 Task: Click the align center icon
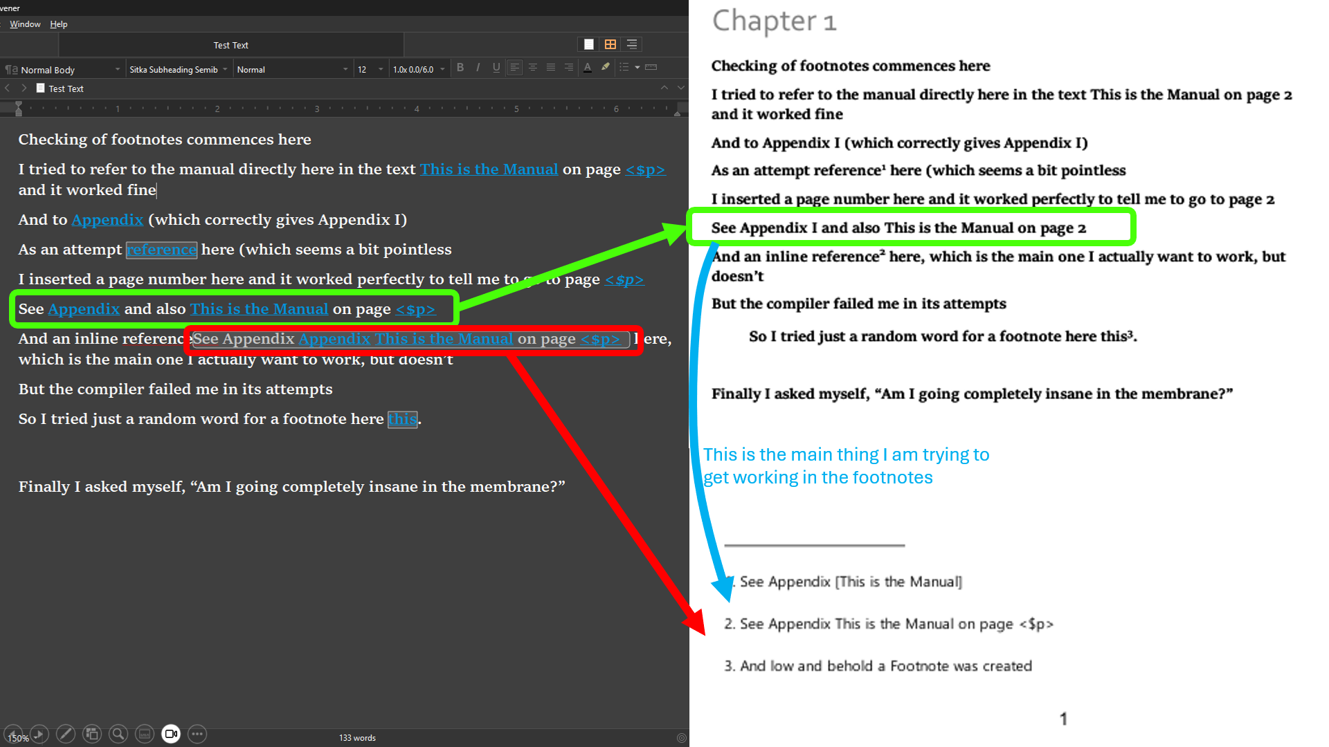533,68
